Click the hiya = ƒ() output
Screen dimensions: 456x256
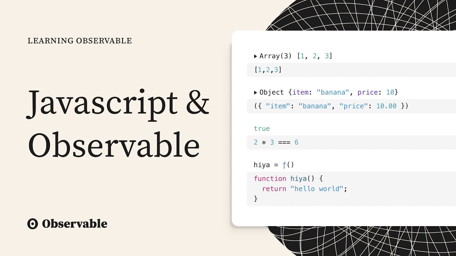274,165
